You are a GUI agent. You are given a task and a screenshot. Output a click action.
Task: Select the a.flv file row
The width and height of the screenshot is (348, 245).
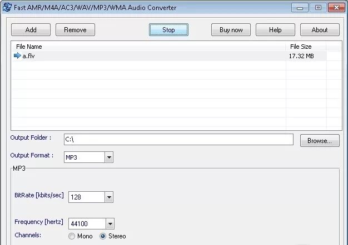[170, 56]
